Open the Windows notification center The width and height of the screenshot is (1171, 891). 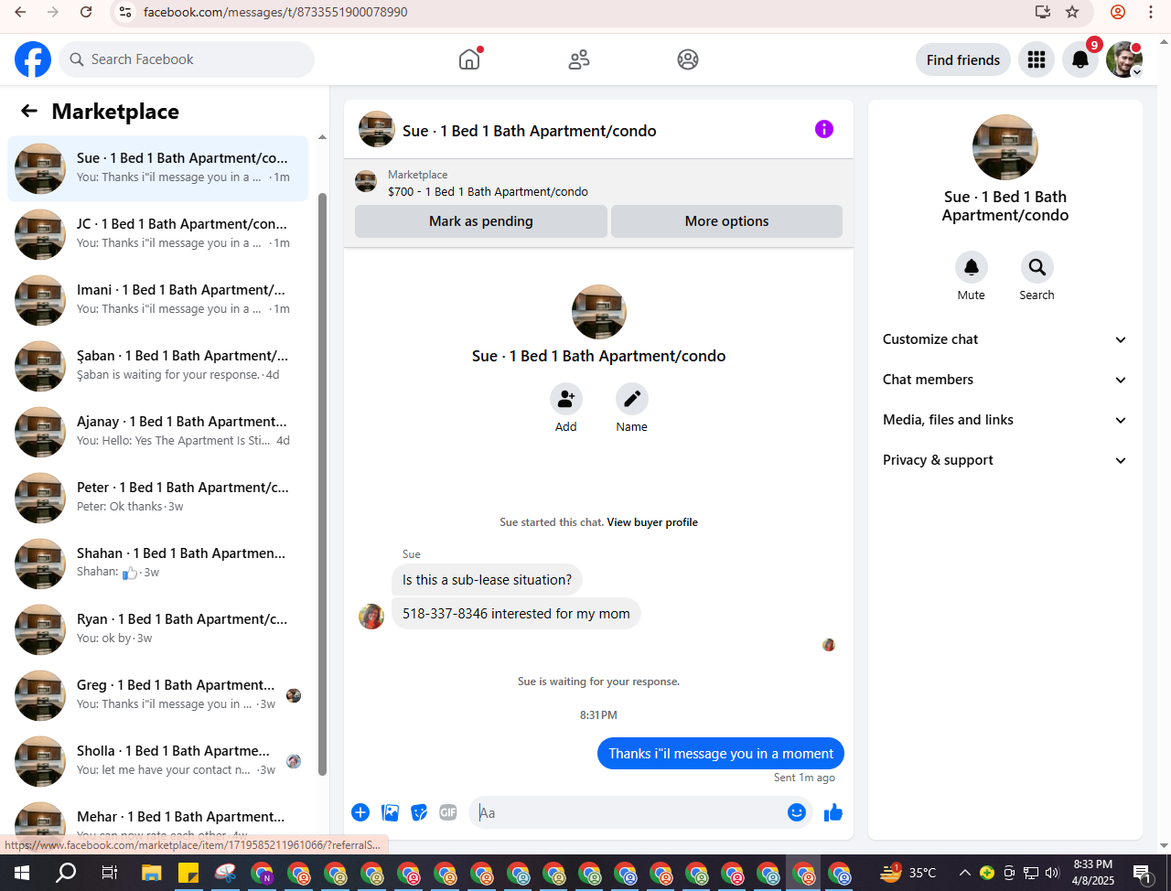tap(1143, 873)
